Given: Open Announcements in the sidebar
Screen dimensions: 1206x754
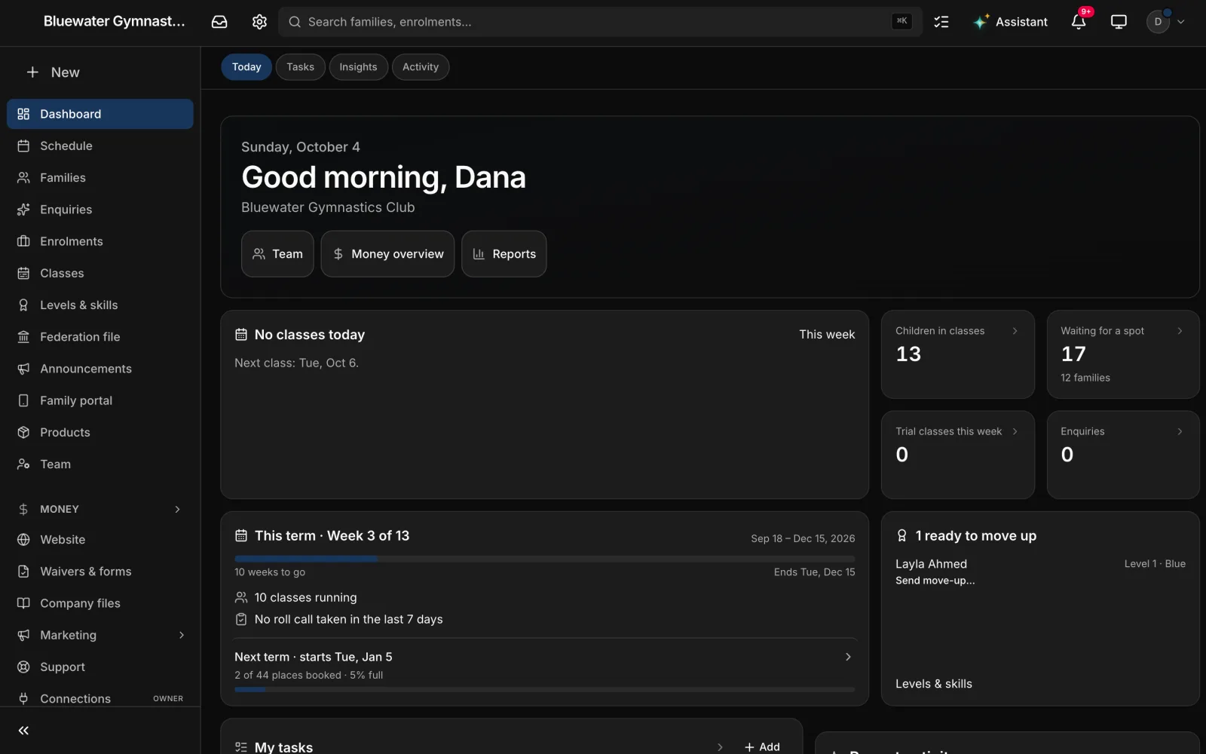Looking at the screenshot, I should click(x=100, y=369).
